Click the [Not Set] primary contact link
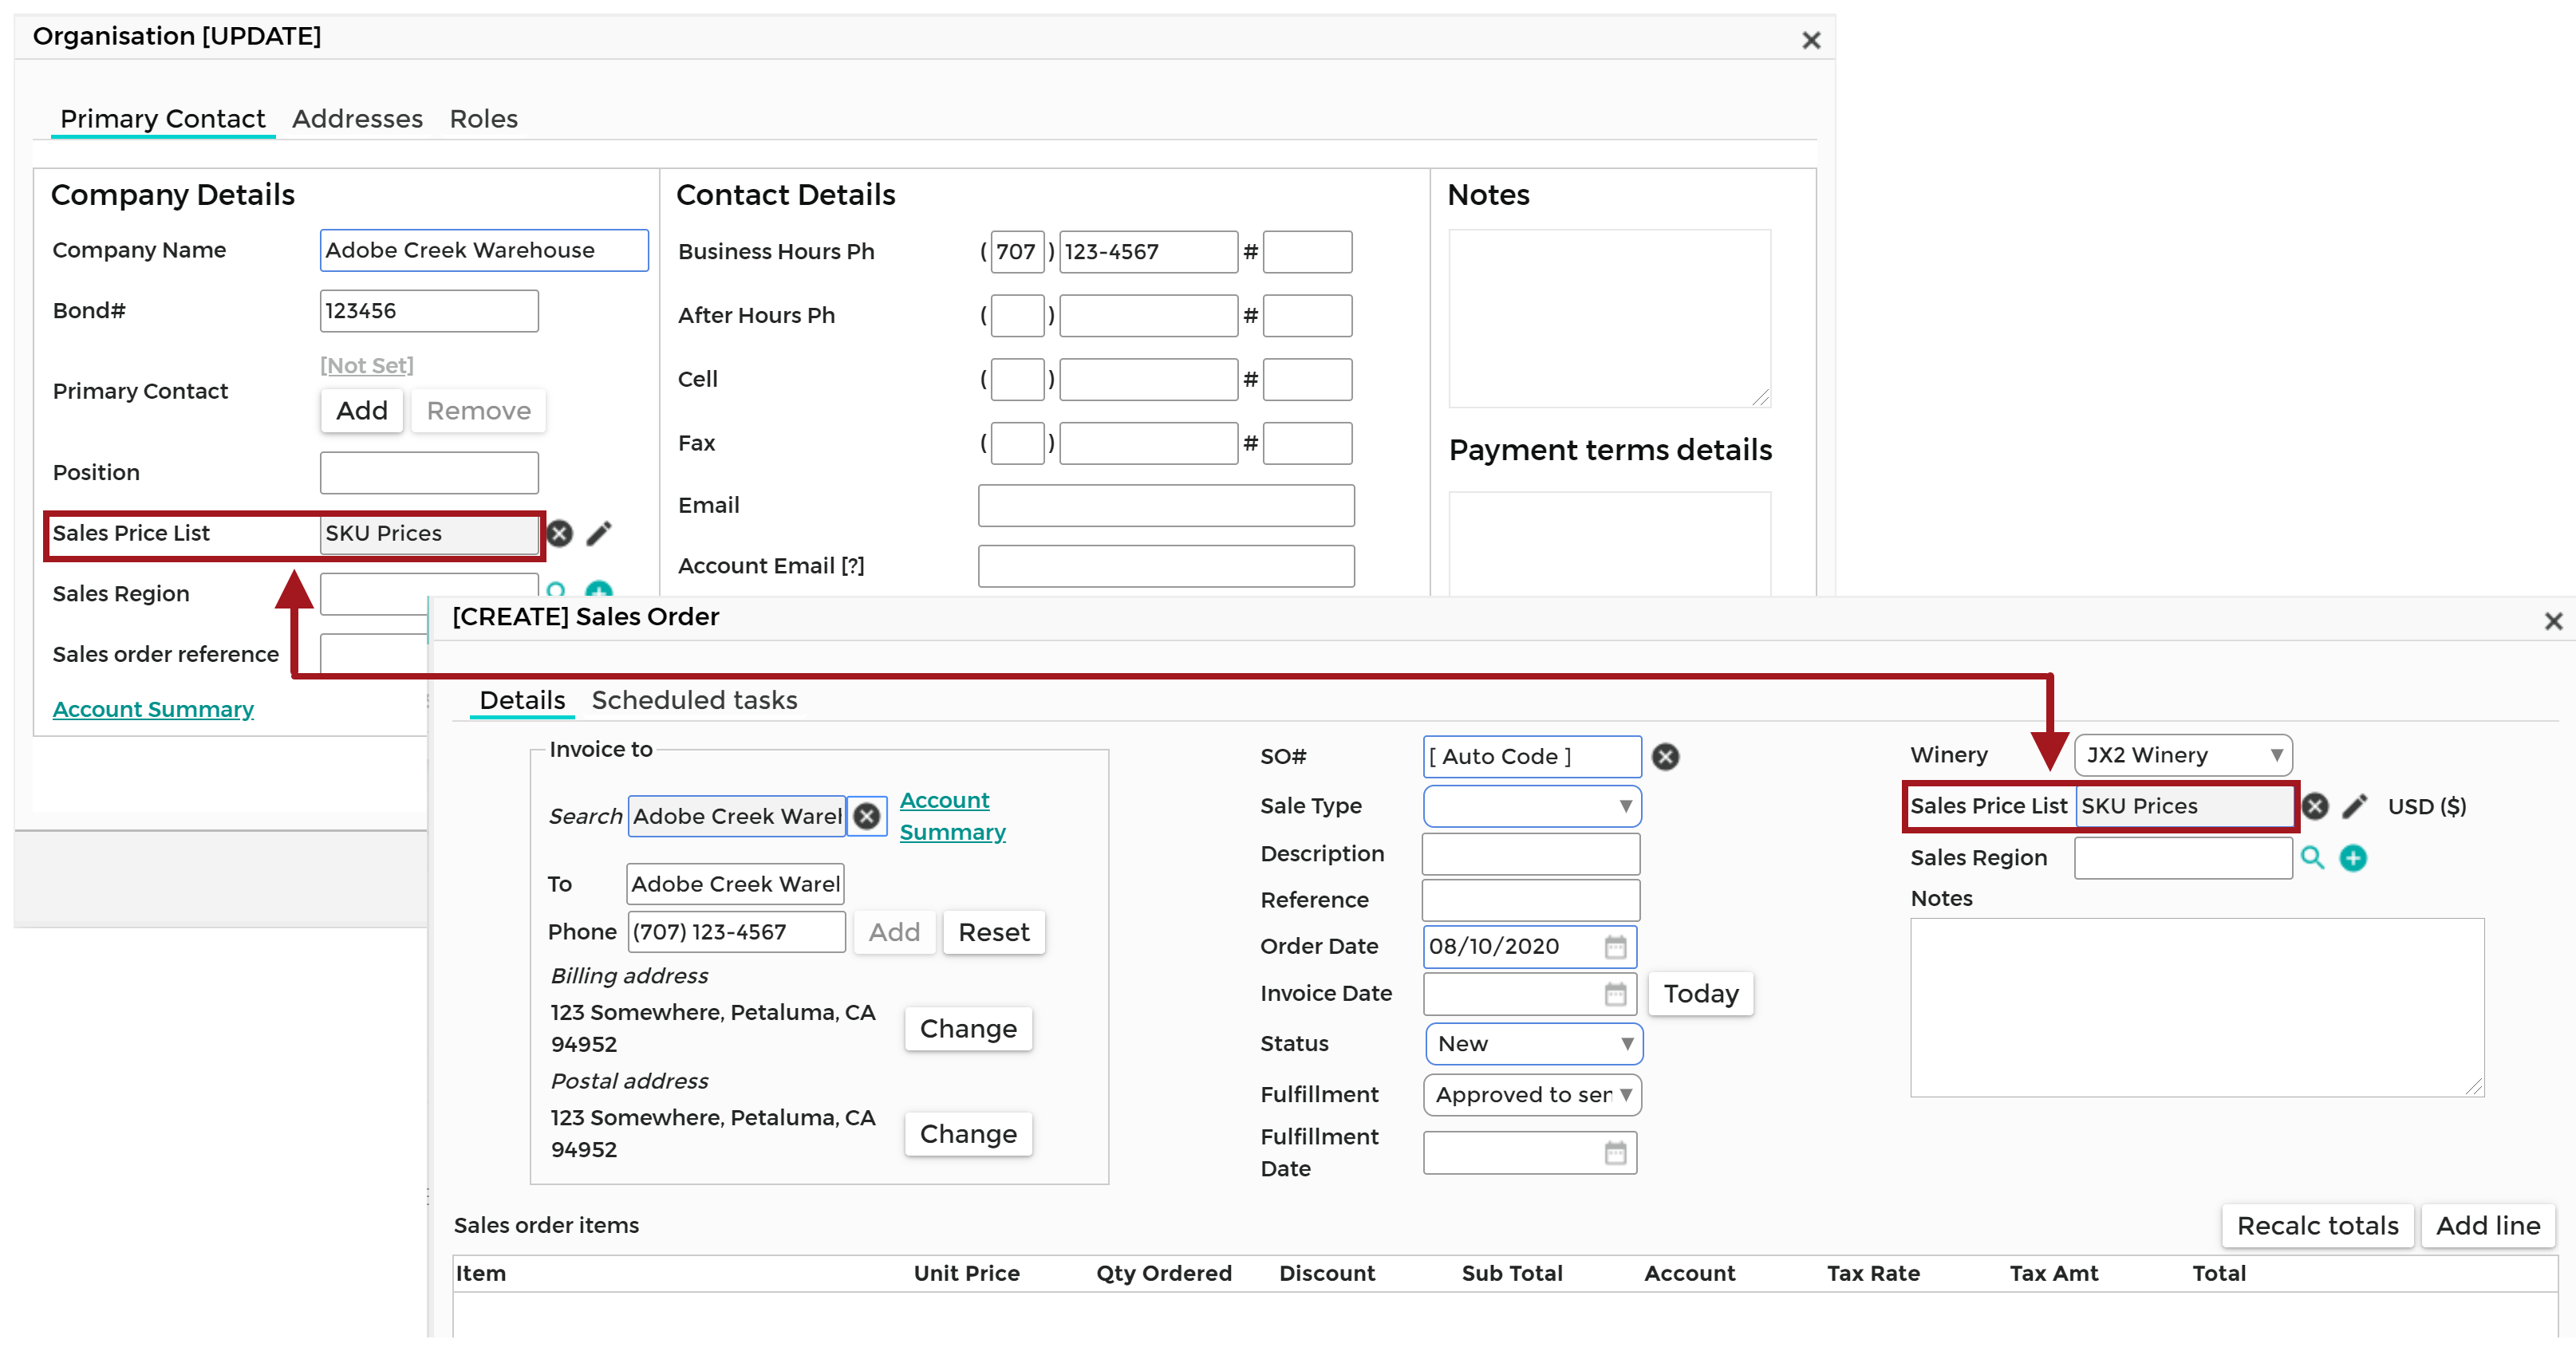The width and height of the screenshot is (2576, 1351). point(366,366)
